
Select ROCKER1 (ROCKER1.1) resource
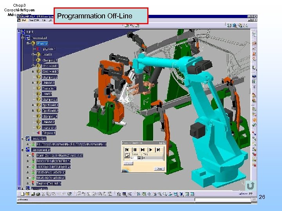click(54, 161)
